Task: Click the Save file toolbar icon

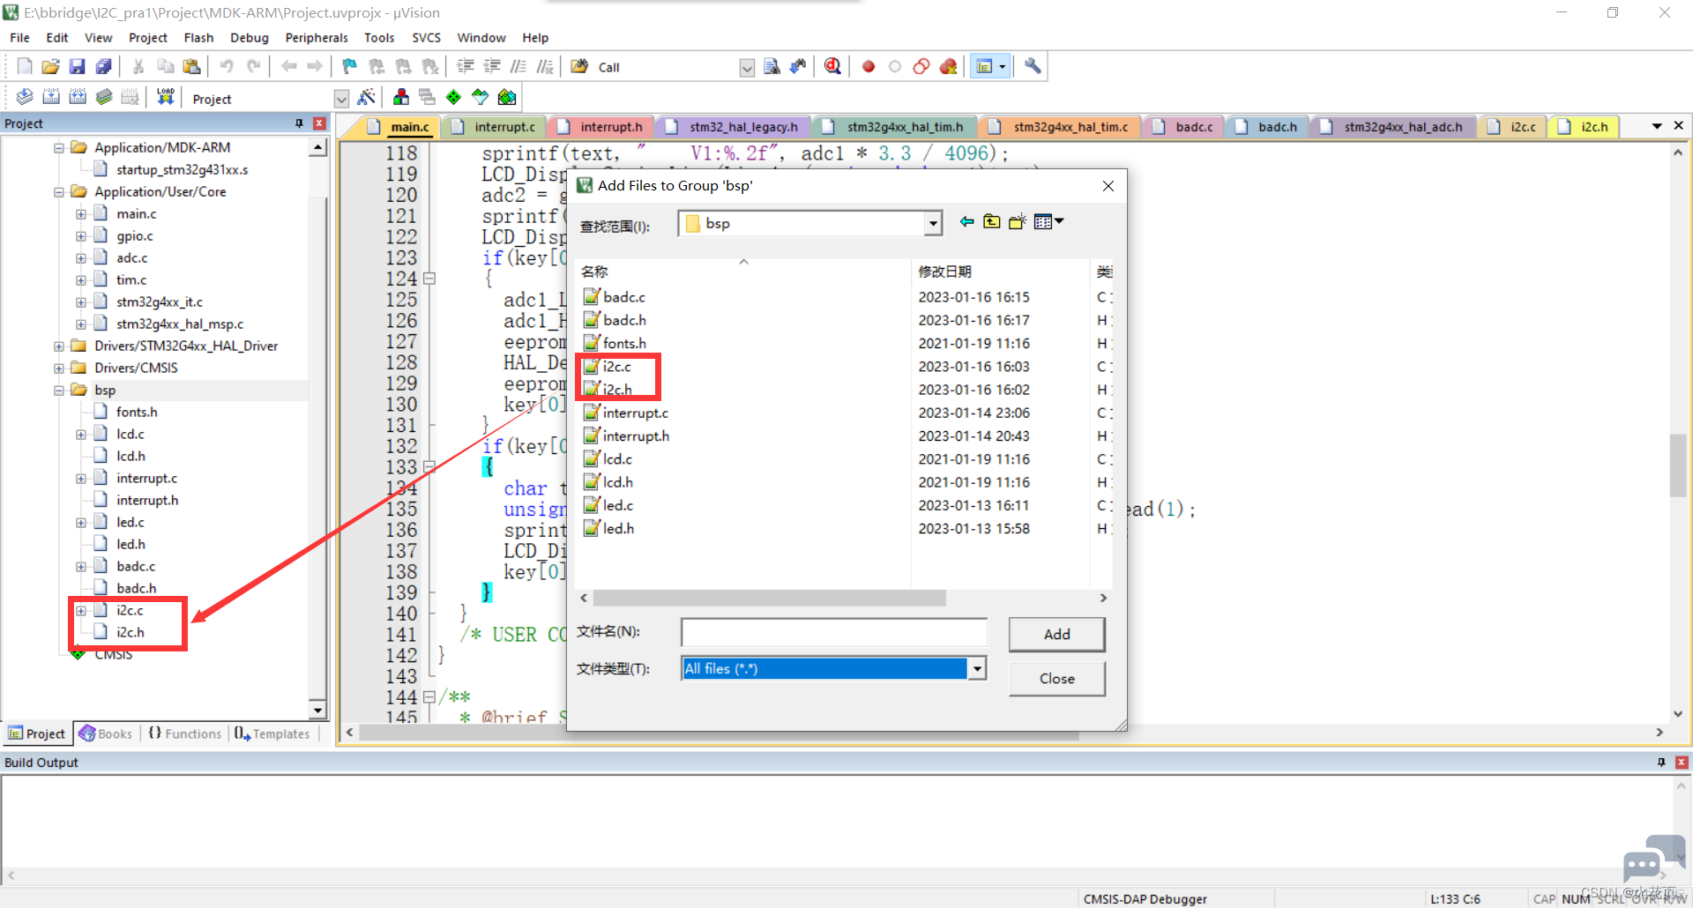Action: (x=77, y=67)
